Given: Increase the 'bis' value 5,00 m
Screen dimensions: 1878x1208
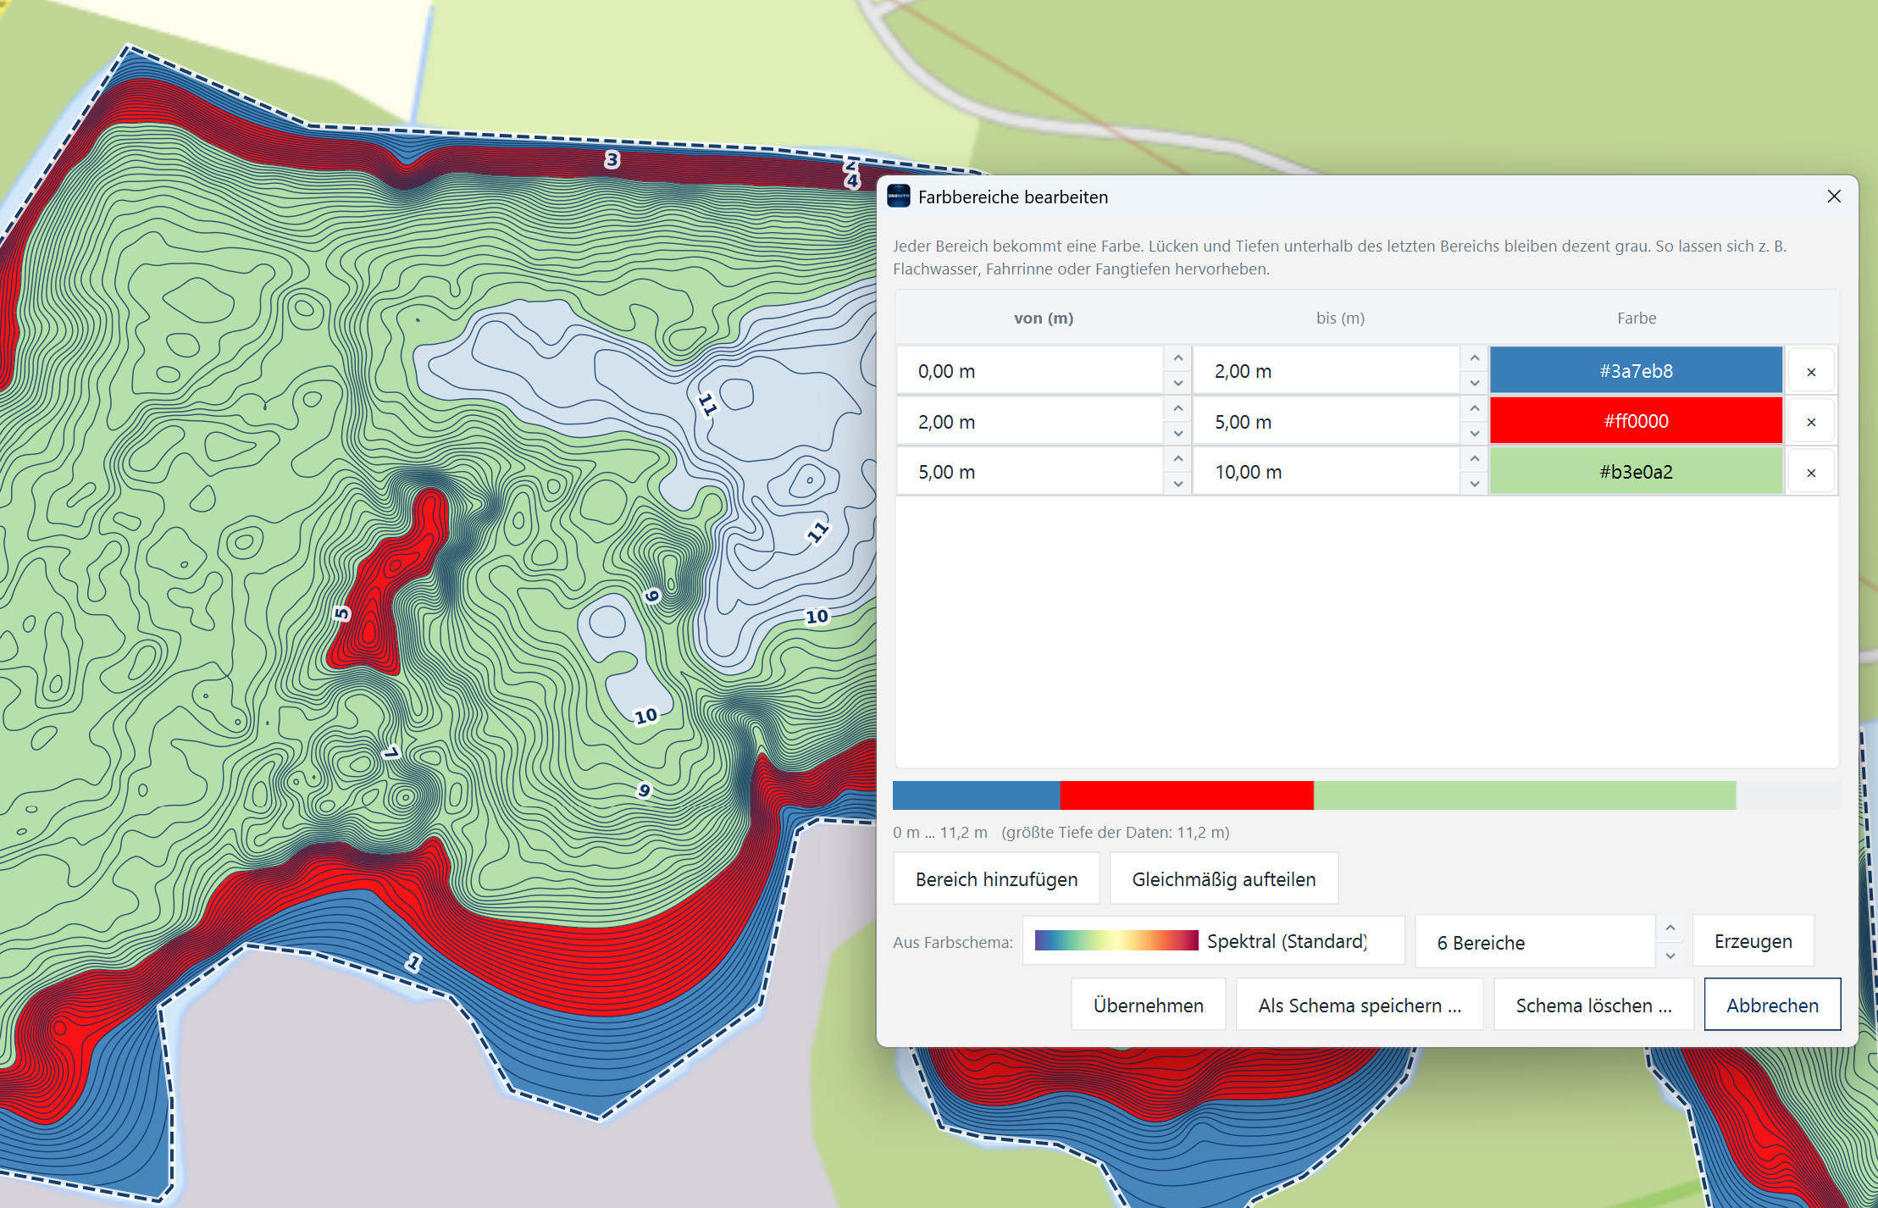Looking at the screenshot, I should coord(1474,409).
